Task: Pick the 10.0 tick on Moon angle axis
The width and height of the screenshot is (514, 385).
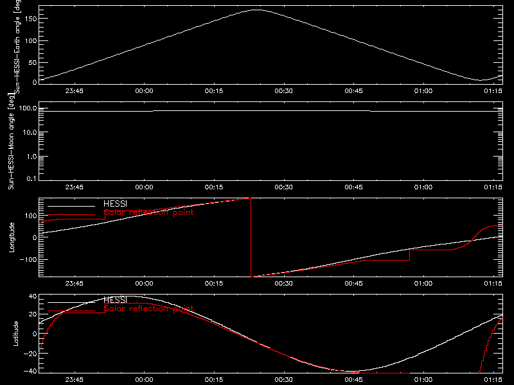Action: (30, 133)
